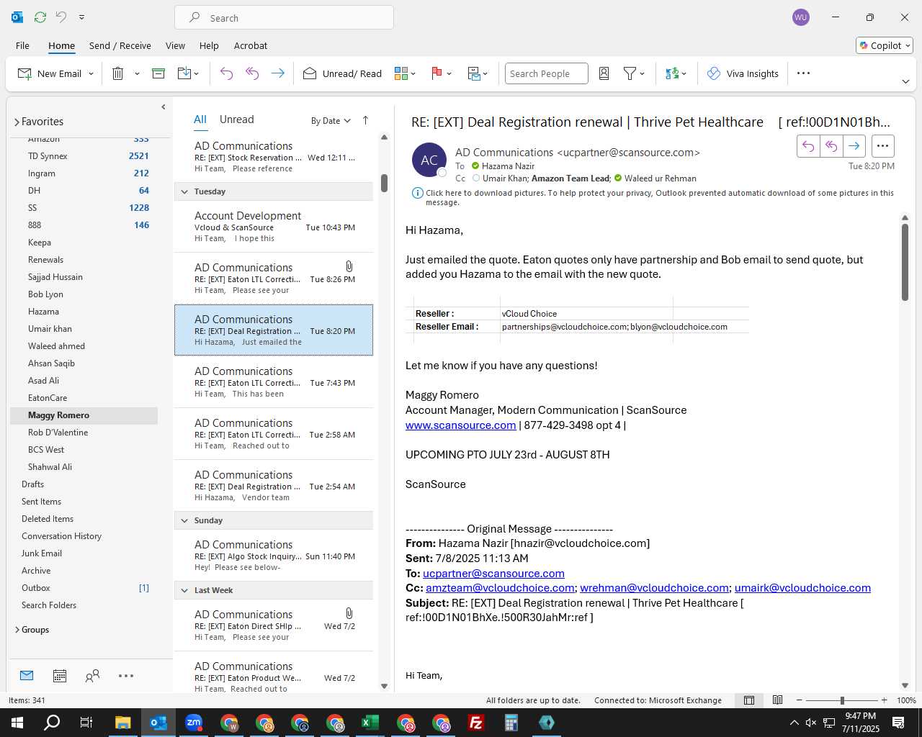Open the File menu
This screenshot has height=737, width=922.
[x=22, y=45]
